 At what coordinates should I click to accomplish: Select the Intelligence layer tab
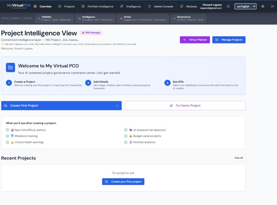pos(95,18)
